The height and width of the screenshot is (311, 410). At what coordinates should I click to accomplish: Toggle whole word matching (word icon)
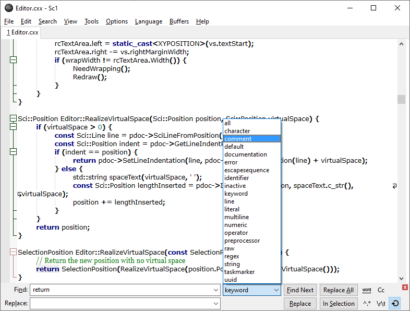coord(367,290)
